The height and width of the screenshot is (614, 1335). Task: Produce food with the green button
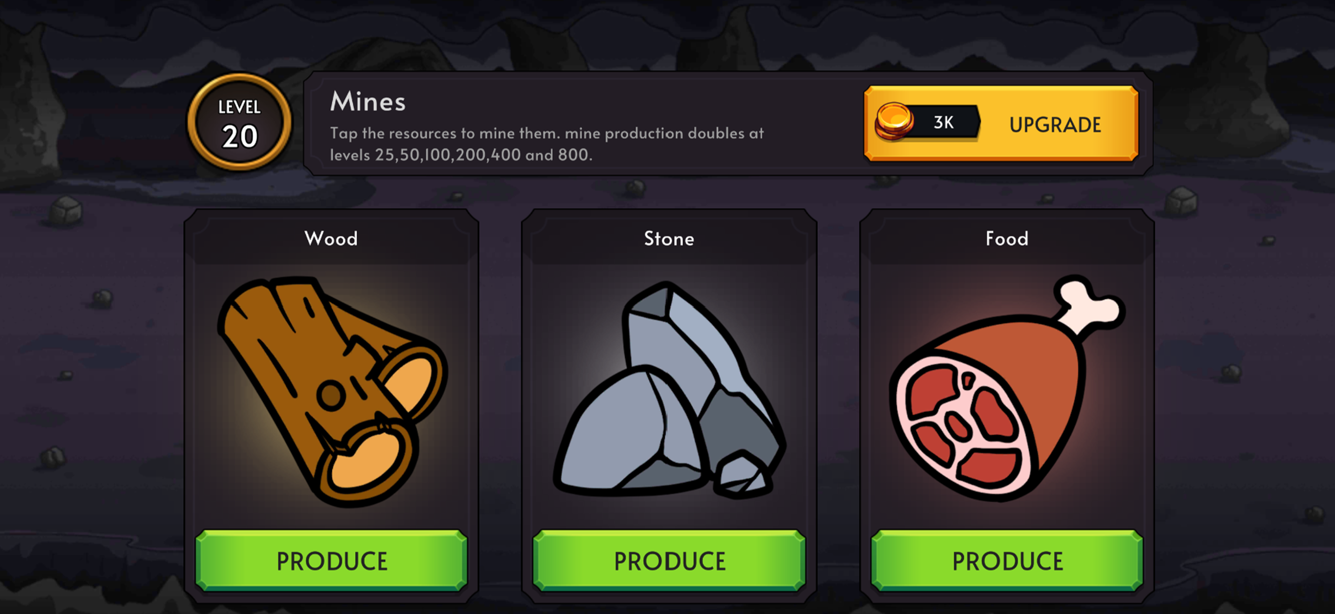[x=1007, y=561]
